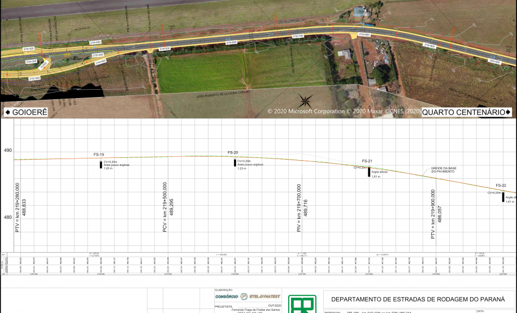
Task: Click the 490 elevation axis label
Action: [x=8, y=151]
